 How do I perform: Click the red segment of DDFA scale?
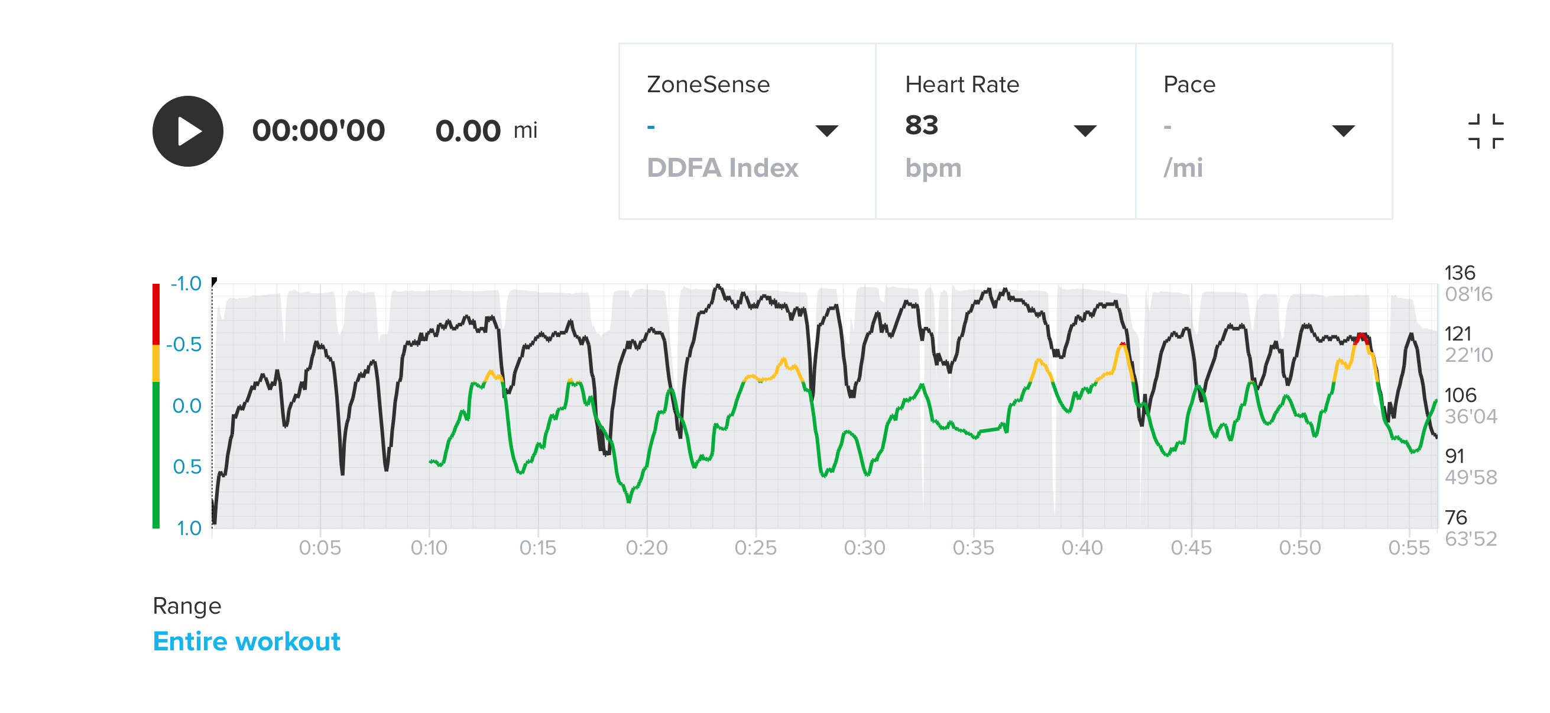tap(156, 313)
